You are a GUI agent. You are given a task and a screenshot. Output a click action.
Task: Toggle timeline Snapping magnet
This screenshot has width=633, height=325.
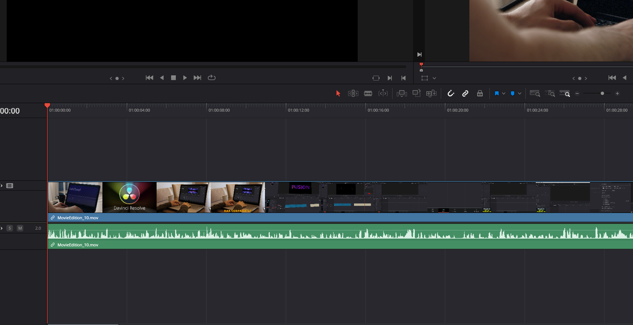(x=451, y=93)
